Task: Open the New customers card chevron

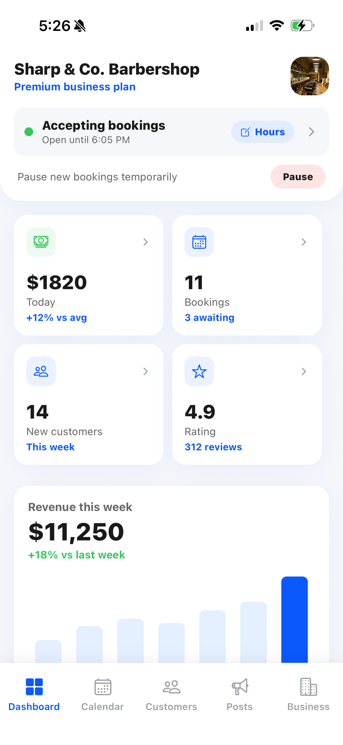Action: pyautogui.click(x=146, y=371)
